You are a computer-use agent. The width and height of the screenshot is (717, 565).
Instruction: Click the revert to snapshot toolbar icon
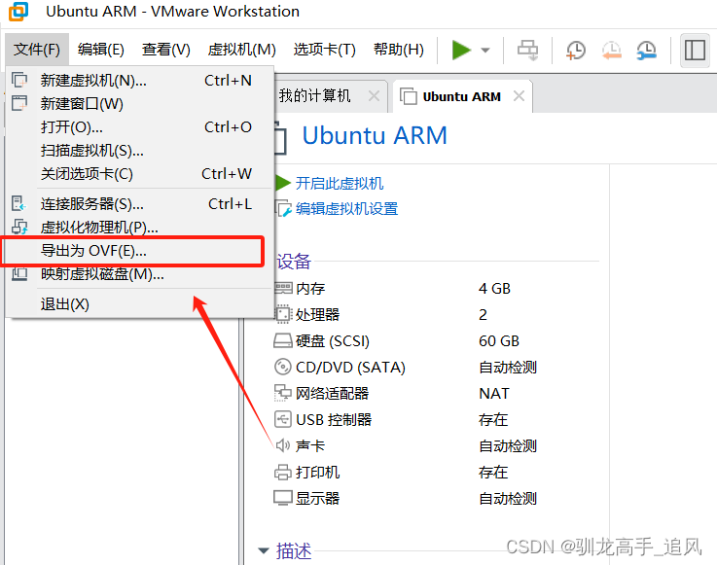click(611, 50)
